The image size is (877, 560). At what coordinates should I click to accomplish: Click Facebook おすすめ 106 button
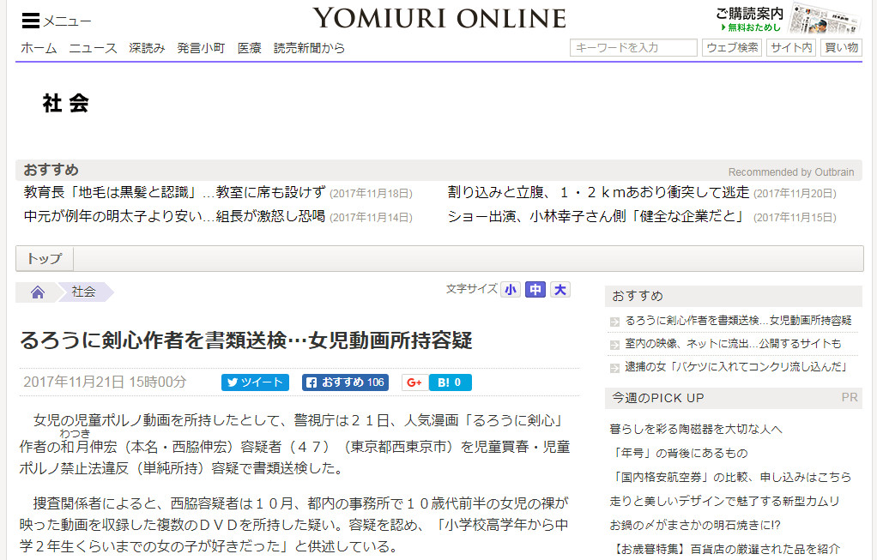tap(345, 382)
